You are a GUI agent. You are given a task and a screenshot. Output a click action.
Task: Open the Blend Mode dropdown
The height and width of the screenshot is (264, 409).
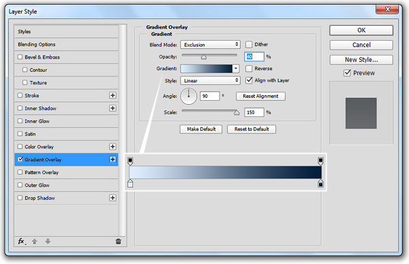[x=210, y=44]
